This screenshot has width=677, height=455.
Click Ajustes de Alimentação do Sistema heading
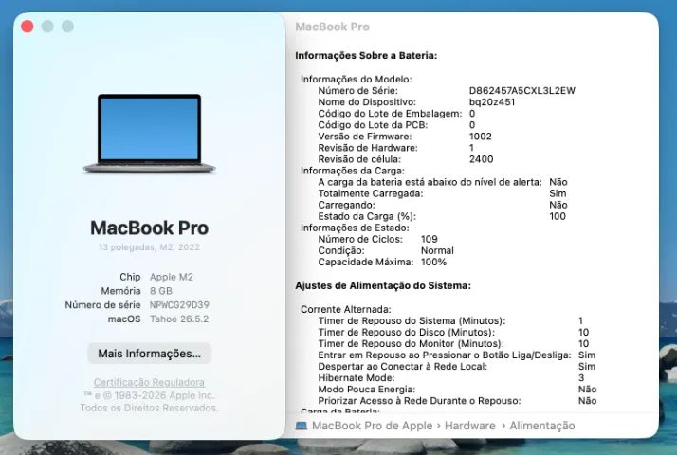383,285
